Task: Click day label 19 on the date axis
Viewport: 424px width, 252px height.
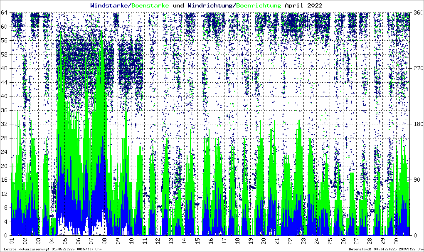Action: click(x=250, y=240)
